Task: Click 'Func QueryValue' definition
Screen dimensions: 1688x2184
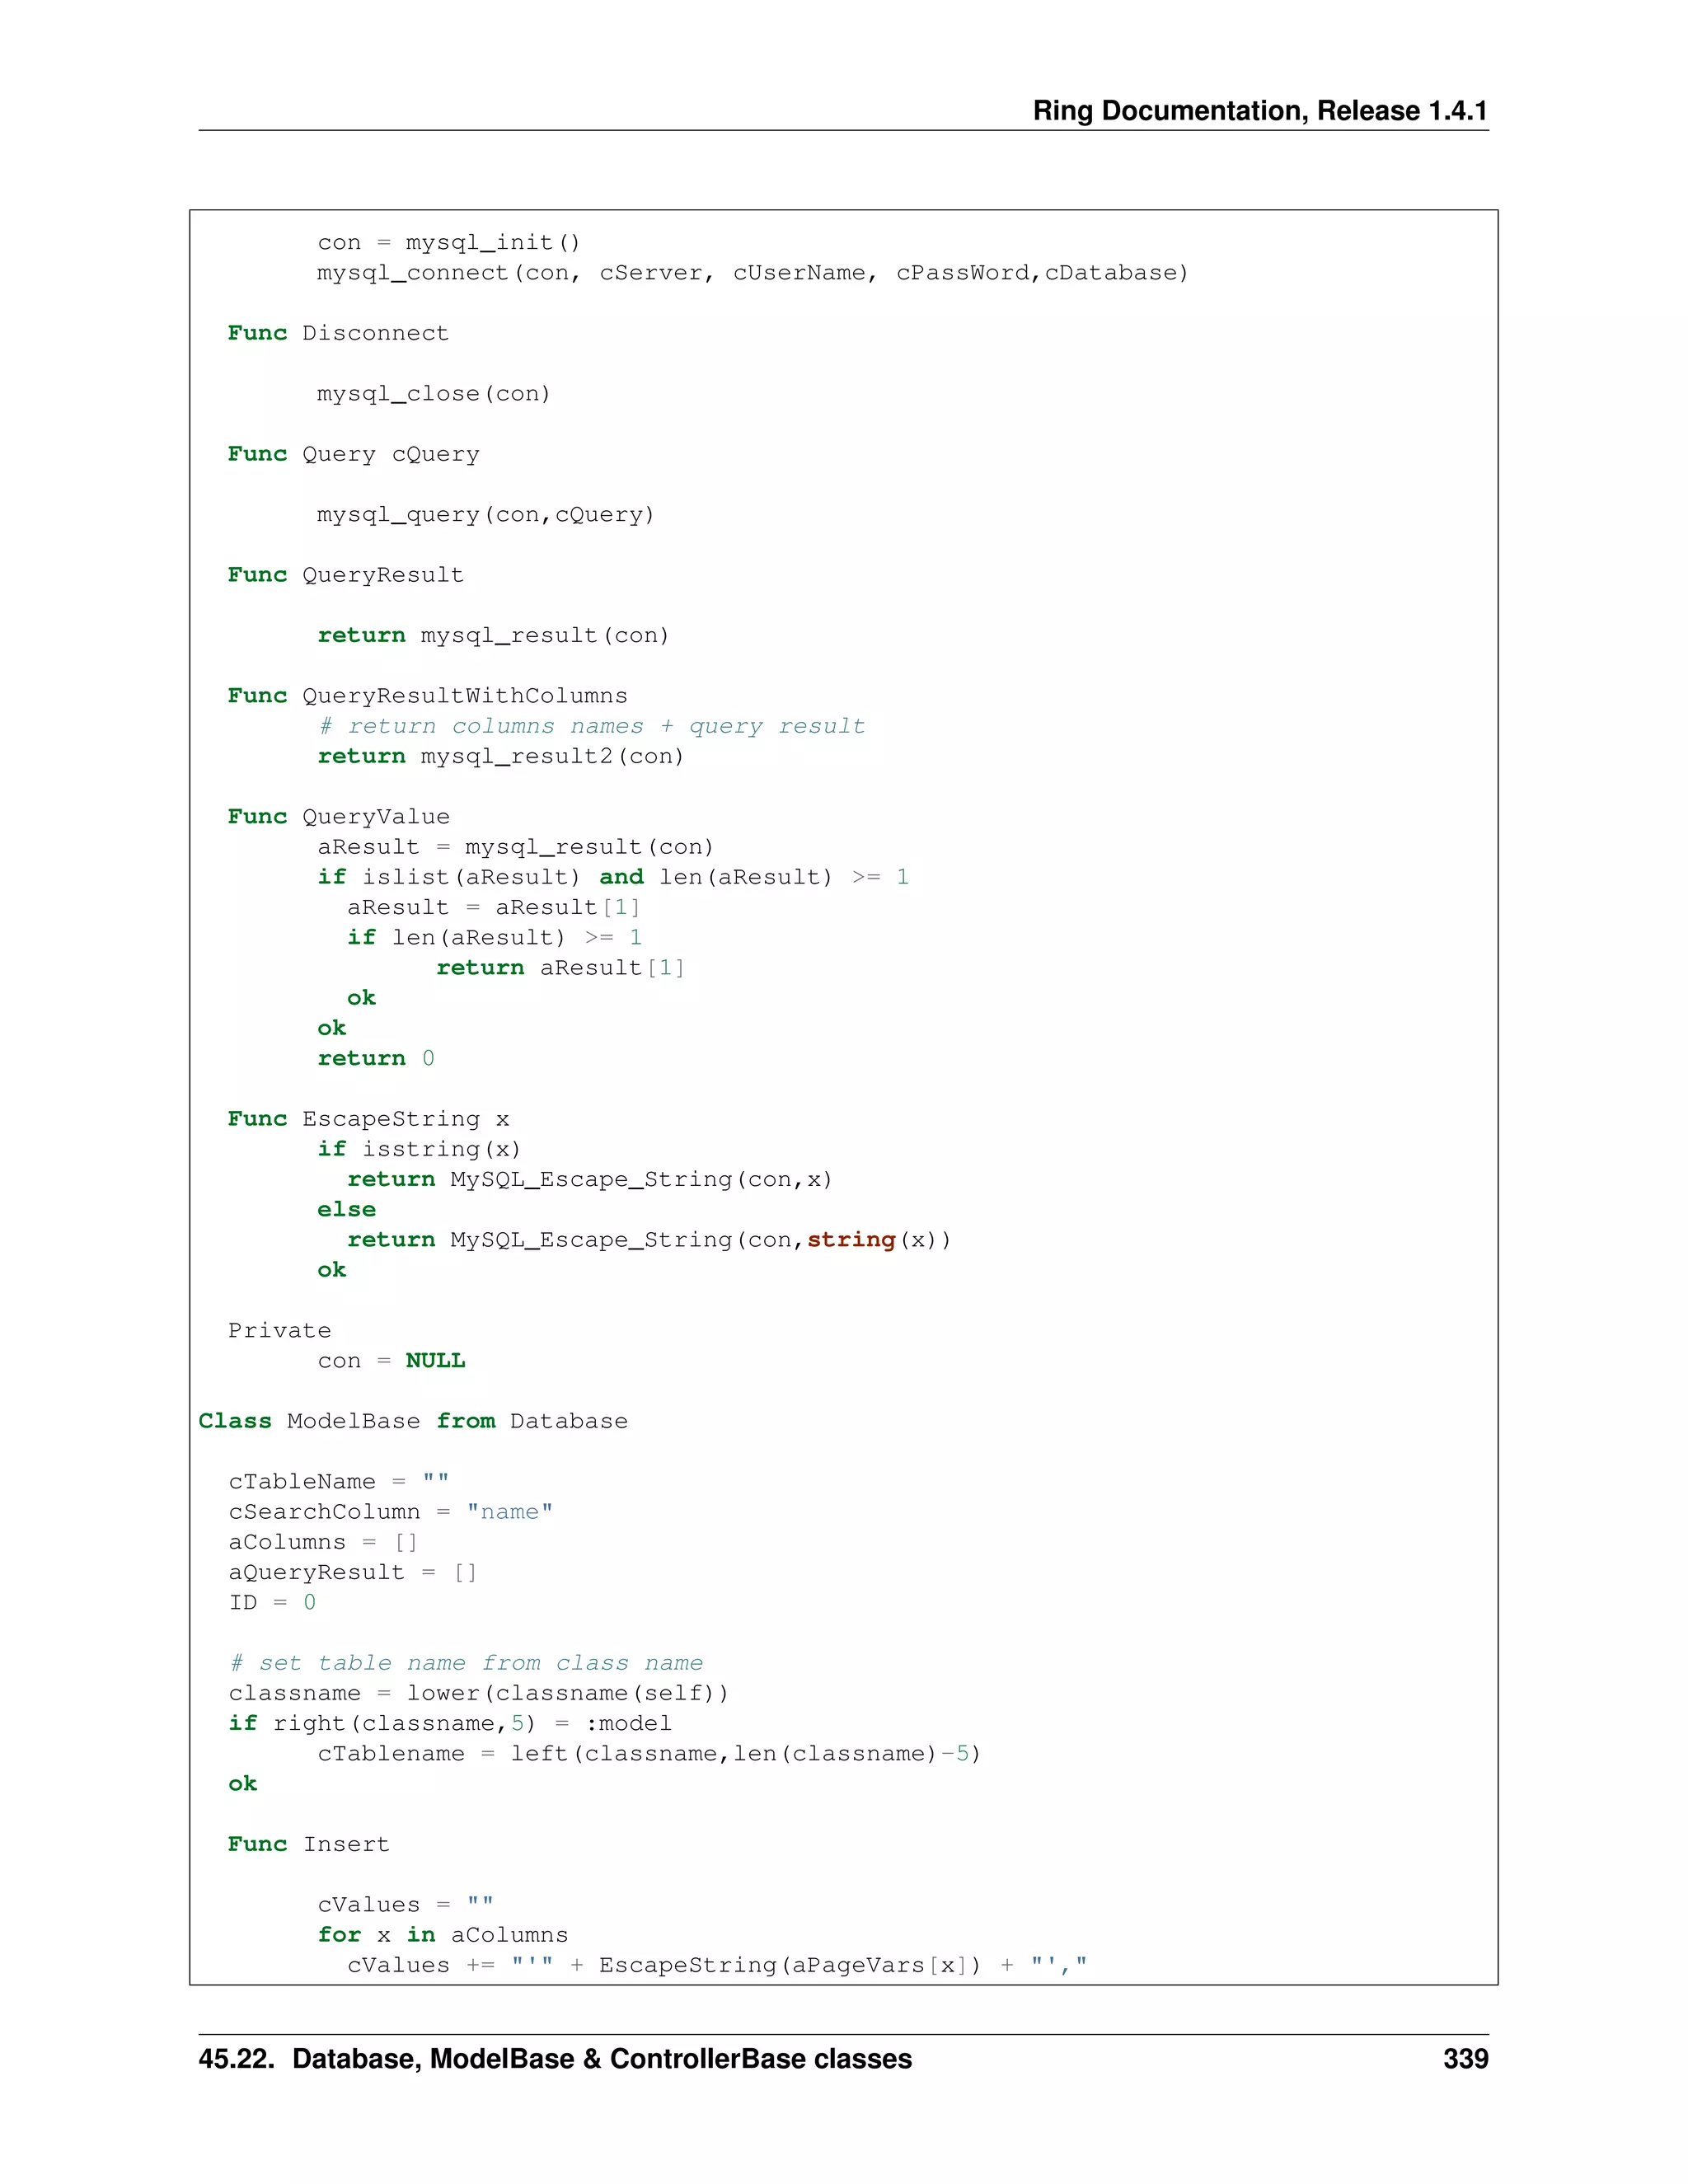Action: (338, 817)
